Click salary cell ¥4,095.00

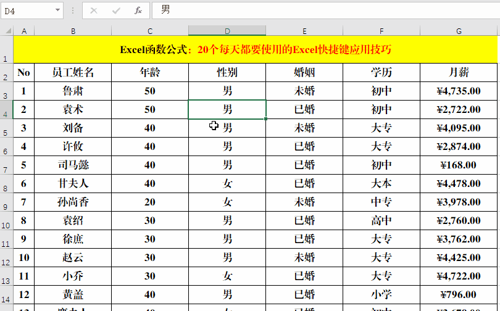pyautogui.click(x=459, y=128)
